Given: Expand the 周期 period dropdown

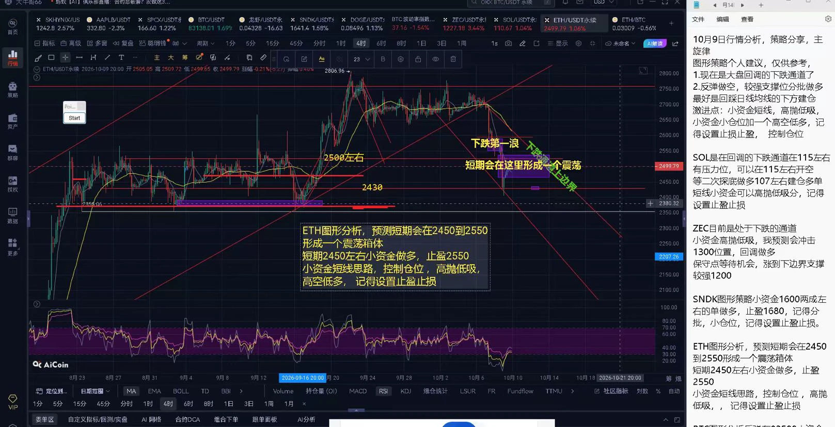Looking at the screenshot, I should tap(206, 43).
